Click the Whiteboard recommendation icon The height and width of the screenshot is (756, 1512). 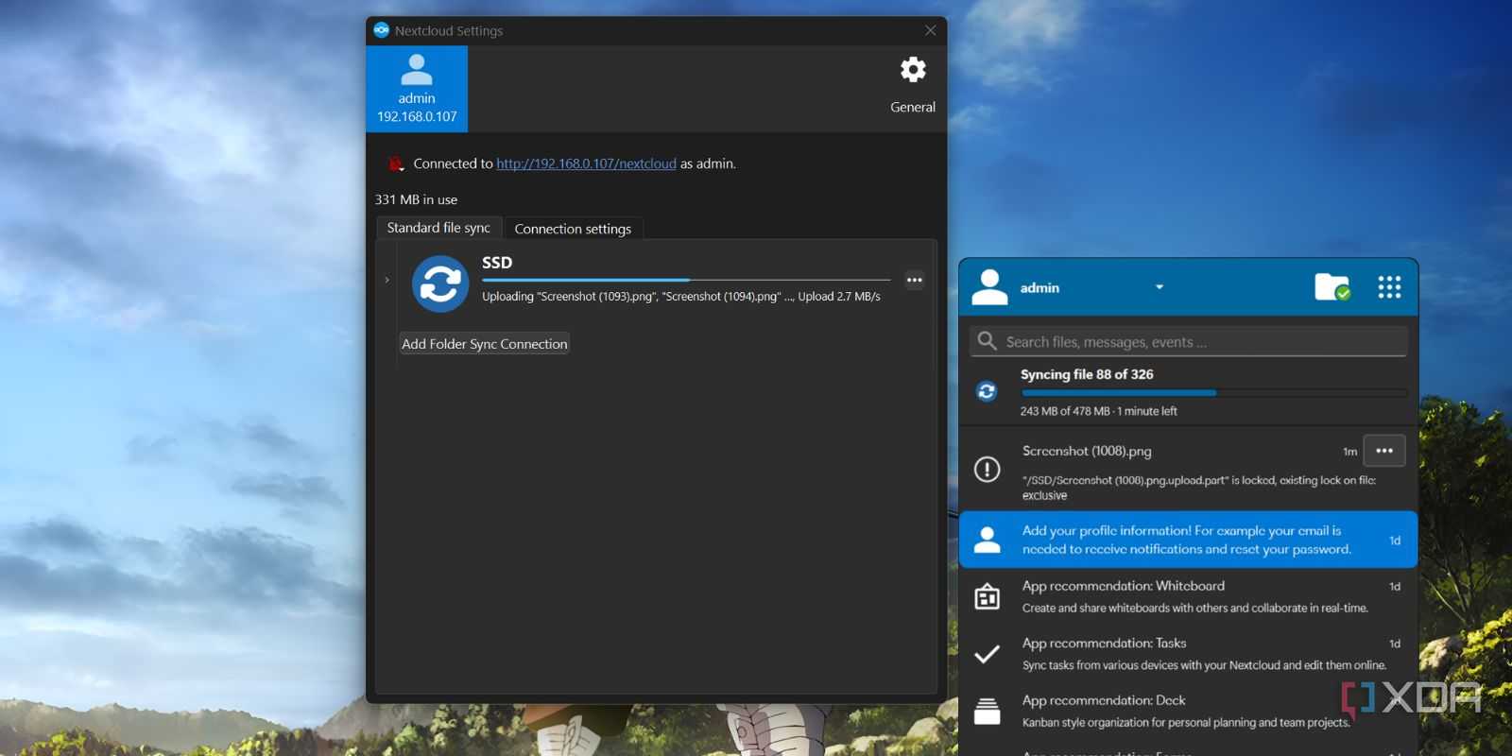(x=987, y=596)
